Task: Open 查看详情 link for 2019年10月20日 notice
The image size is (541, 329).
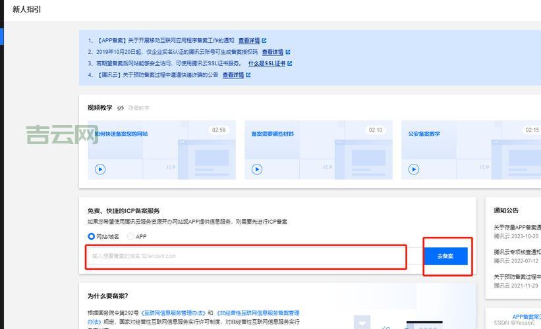Action: [272, 52]
